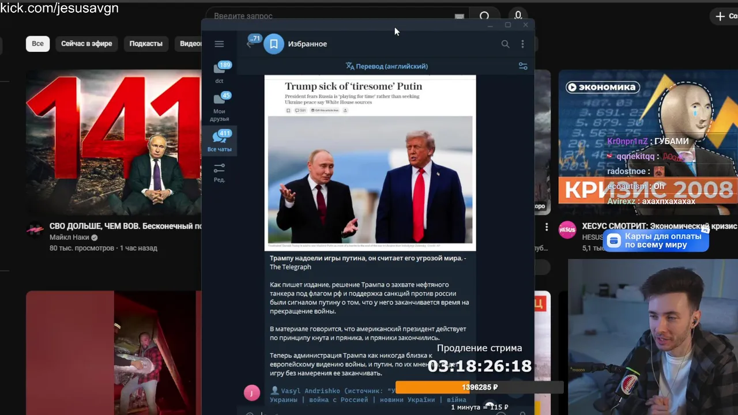Open the 141 Putin video thumbnail
The image size is (738, 415).
click(114, 143)
